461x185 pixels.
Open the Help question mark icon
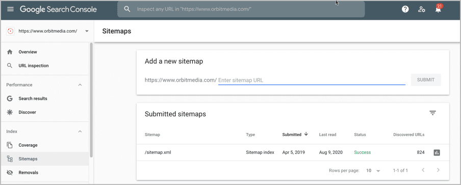405,9
